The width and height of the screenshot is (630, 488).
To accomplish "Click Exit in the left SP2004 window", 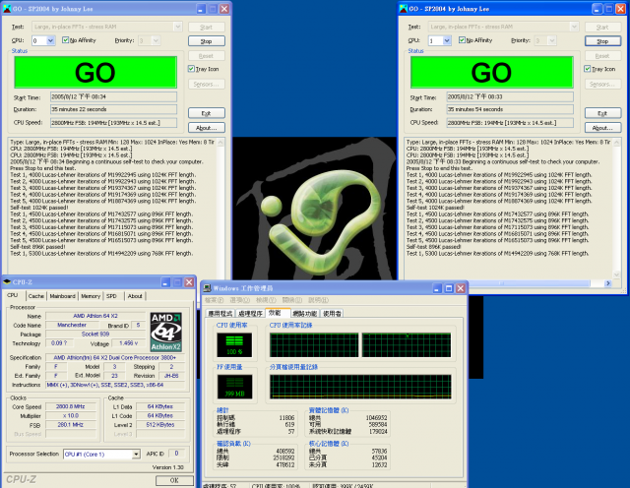I will 207,113.
